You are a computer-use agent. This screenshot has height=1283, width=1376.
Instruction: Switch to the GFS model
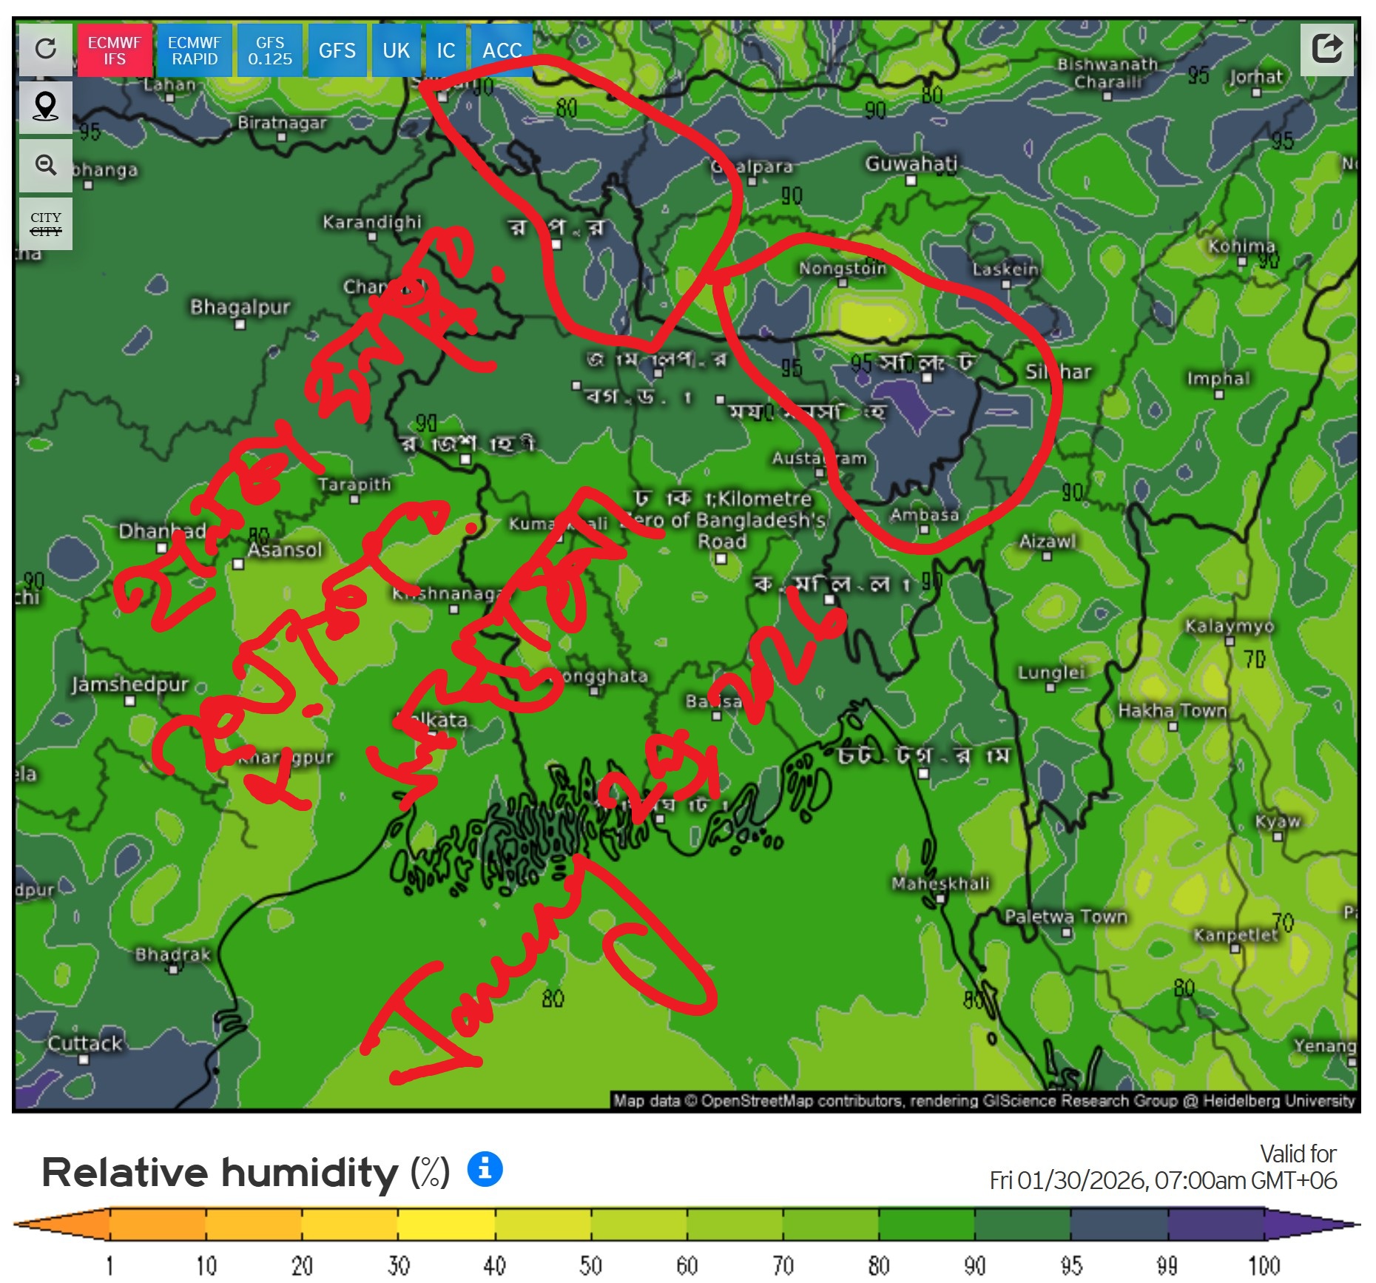337,50
